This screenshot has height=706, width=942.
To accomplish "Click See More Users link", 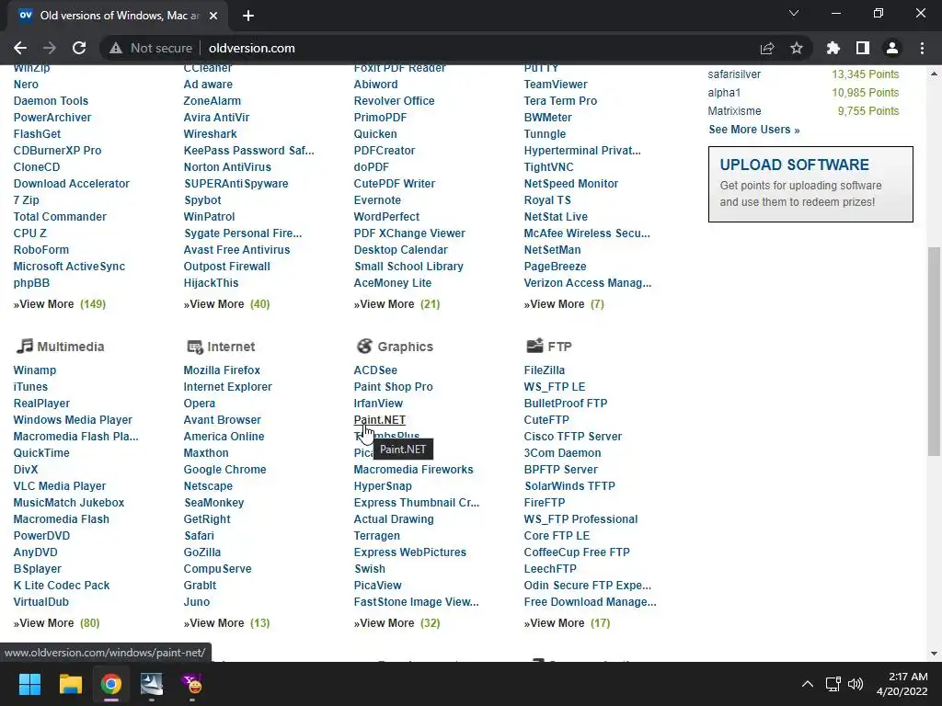I will coord(754,129).
